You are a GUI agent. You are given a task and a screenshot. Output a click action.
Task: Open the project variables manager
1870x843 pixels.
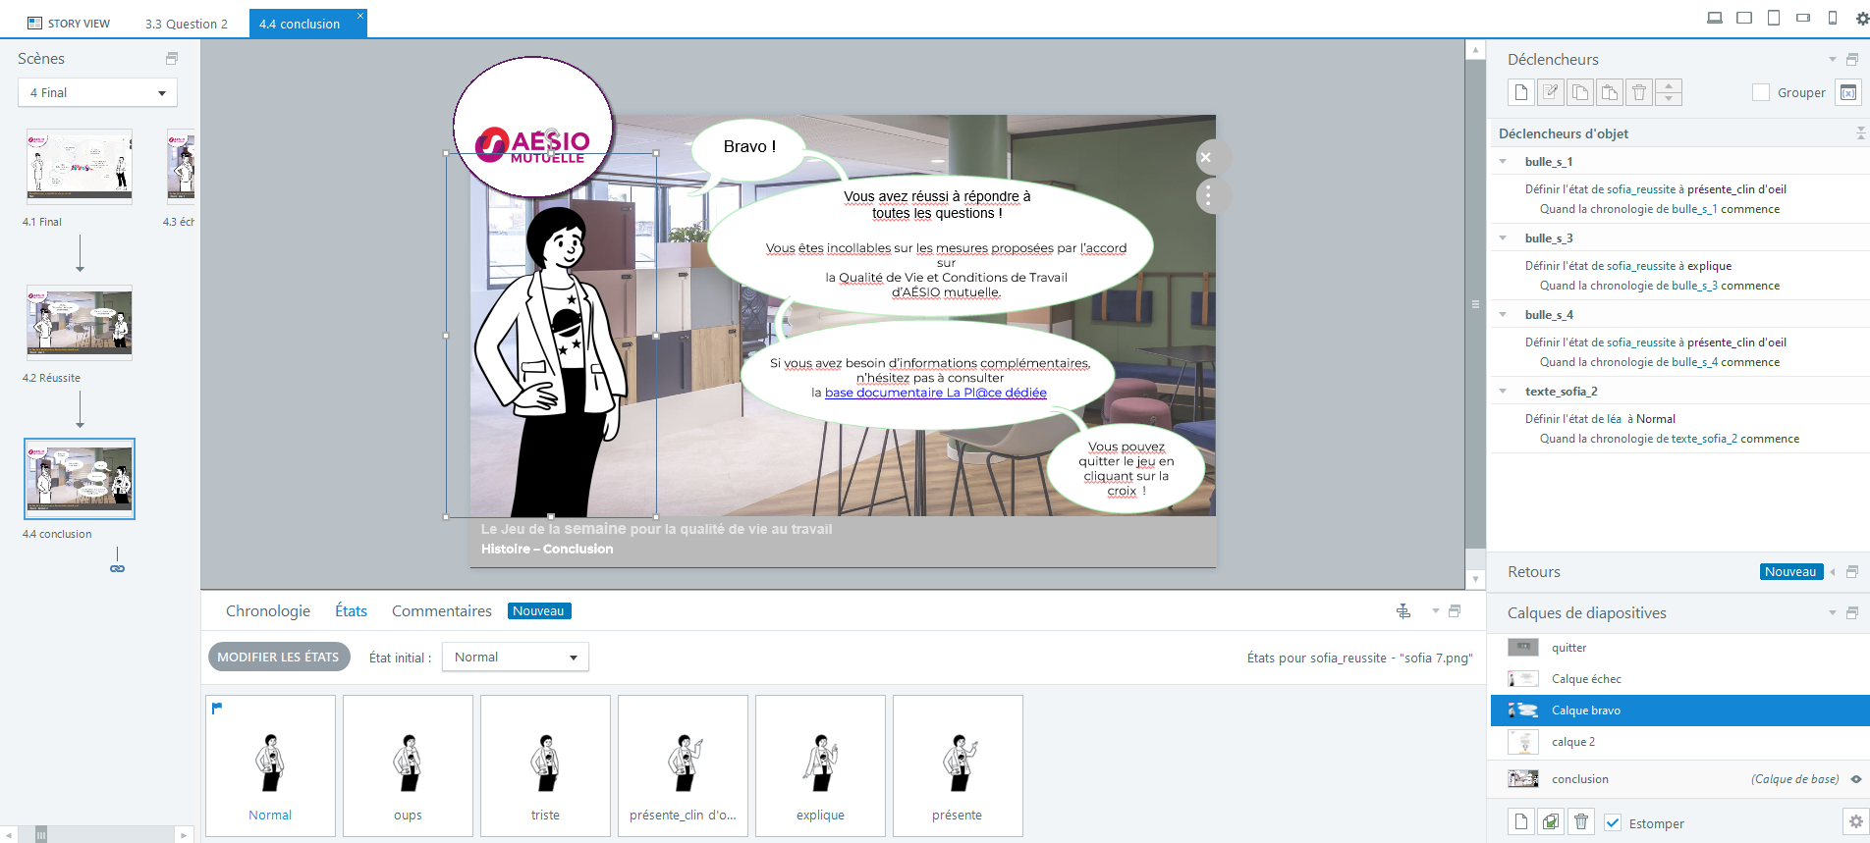[x=1847, y=92]
